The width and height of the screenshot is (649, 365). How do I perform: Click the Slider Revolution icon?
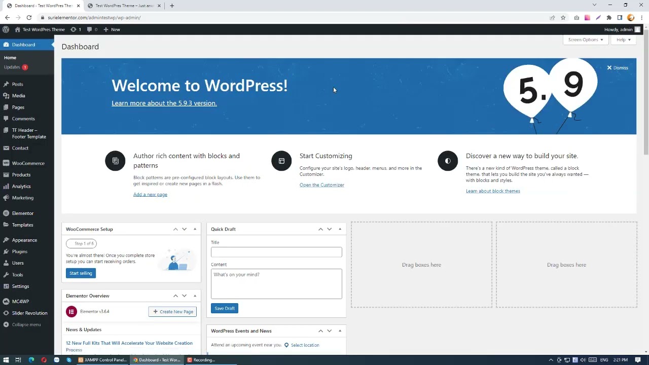(6, 313)
